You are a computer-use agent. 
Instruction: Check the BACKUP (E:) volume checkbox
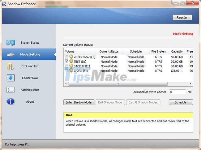point(66,66)
